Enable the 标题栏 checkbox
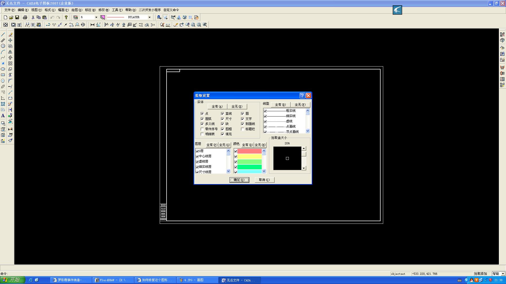 (x=242, y=129)
